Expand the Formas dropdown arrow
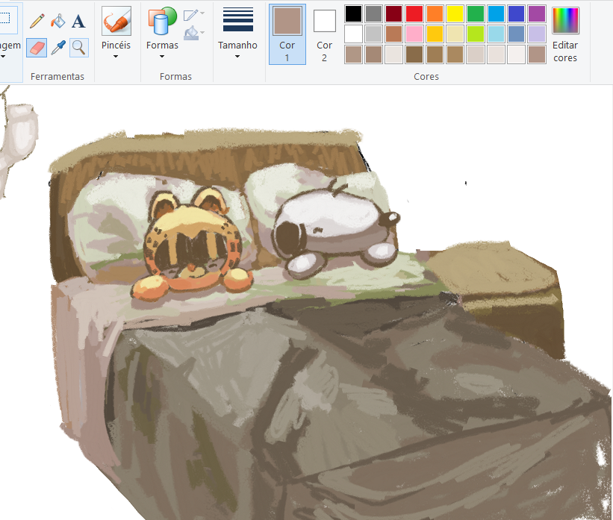613x520 pixels. (x=162, y=57)
